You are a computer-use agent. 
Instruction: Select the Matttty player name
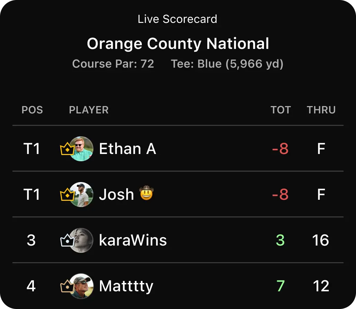click(x=126, y=286)
